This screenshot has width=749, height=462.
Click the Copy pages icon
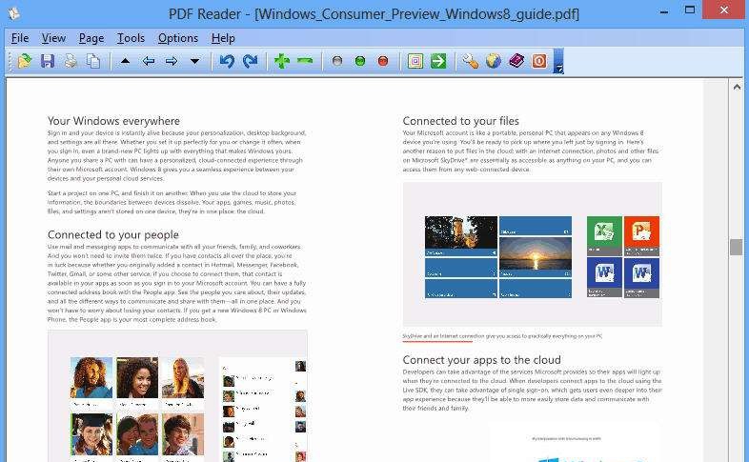pos(93,61)
